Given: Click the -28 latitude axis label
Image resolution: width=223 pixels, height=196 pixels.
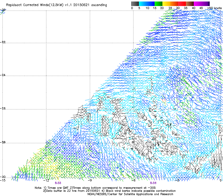Looking at the screenshot, I should (3, 142).
